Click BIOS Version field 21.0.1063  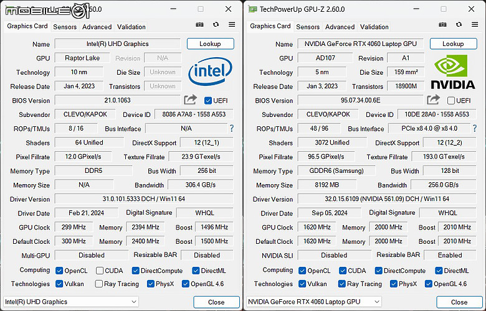point(117,100)
